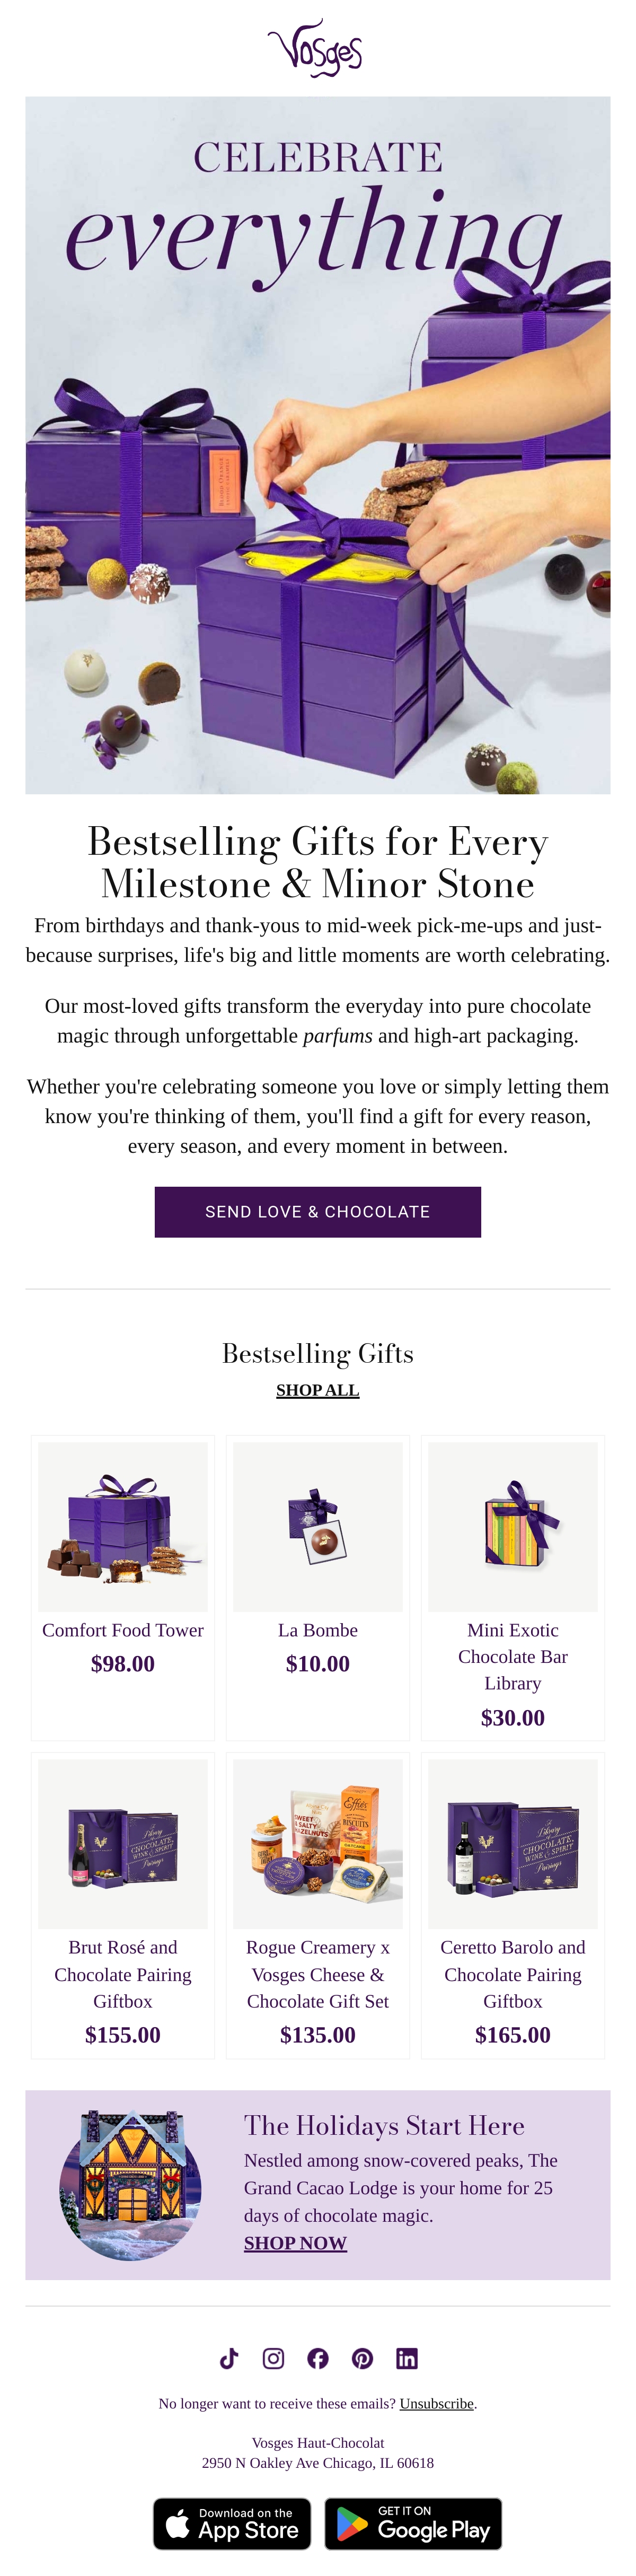Open the Shop All link
The width and height of the screenshot is (636, 2576).
point(318,1390)
